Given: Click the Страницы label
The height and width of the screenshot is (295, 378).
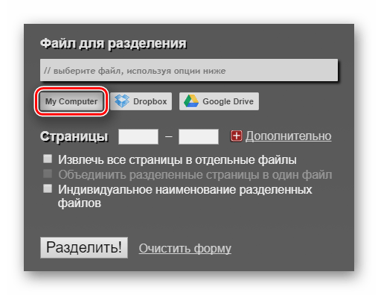Looking at the screenshot, I should (x=74, y=136).
